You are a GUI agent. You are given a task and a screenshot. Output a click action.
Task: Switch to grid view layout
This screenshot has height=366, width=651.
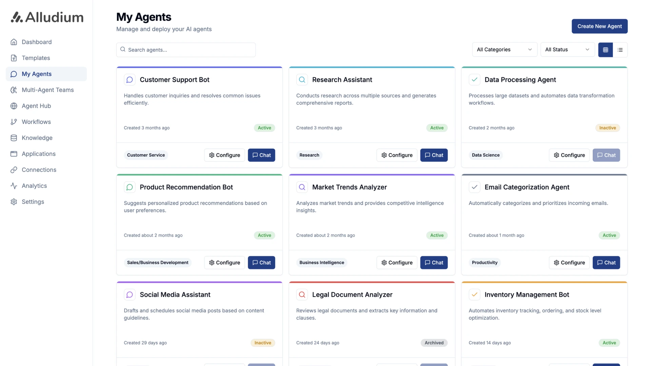click(605, 50)
